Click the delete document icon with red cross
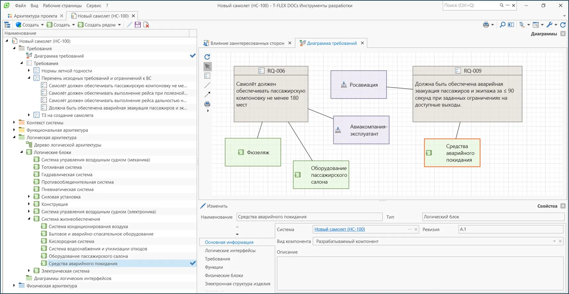569x294 pixels. tap(146, 25)
